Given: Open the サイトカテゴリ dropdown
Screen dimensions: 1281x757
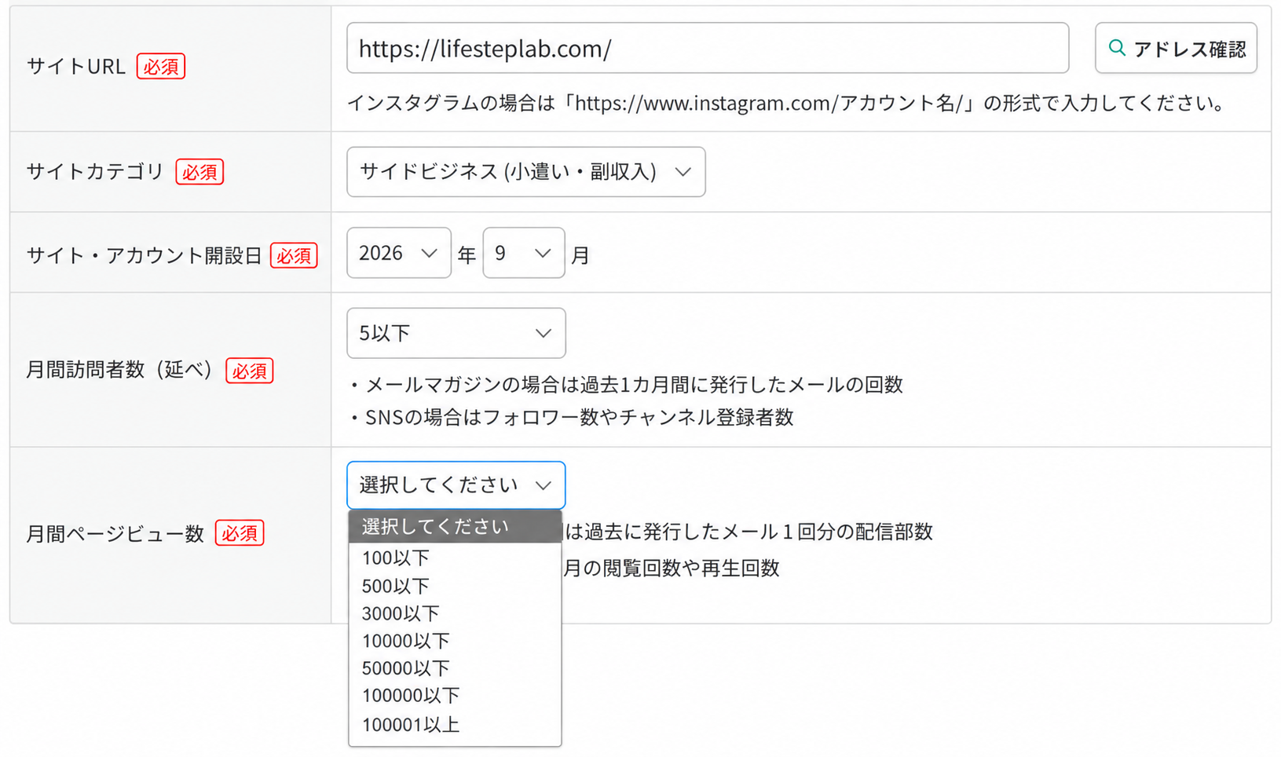Looking at the screenshot, I should click(x=525, y=172).
